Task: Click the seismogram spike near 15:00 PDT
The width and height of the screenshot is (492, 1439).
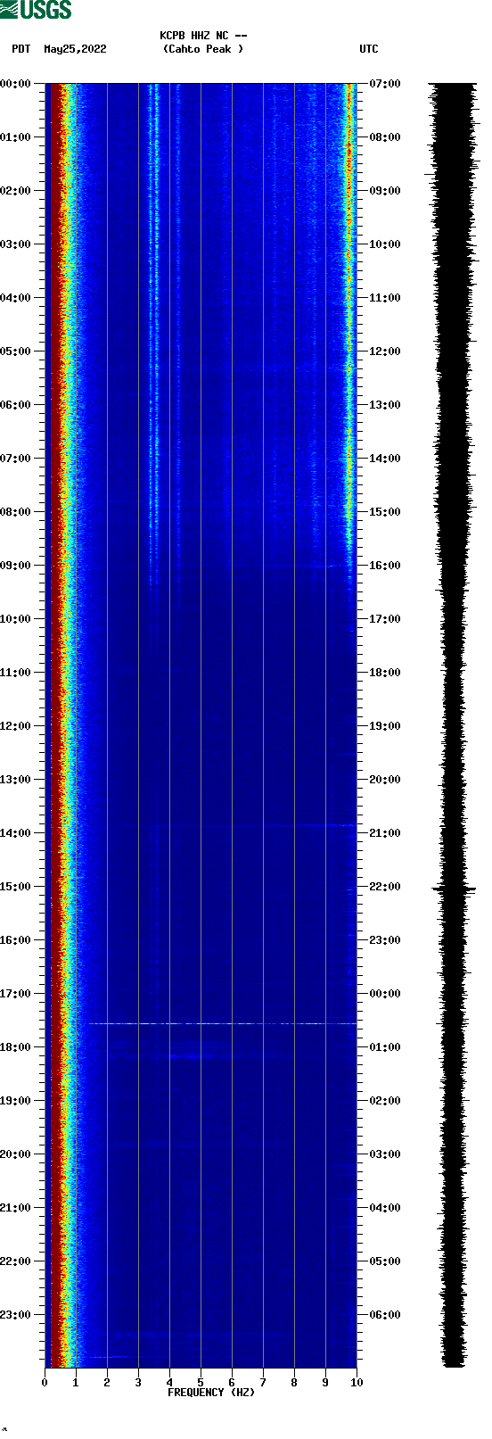Action: tap(455, 889)
